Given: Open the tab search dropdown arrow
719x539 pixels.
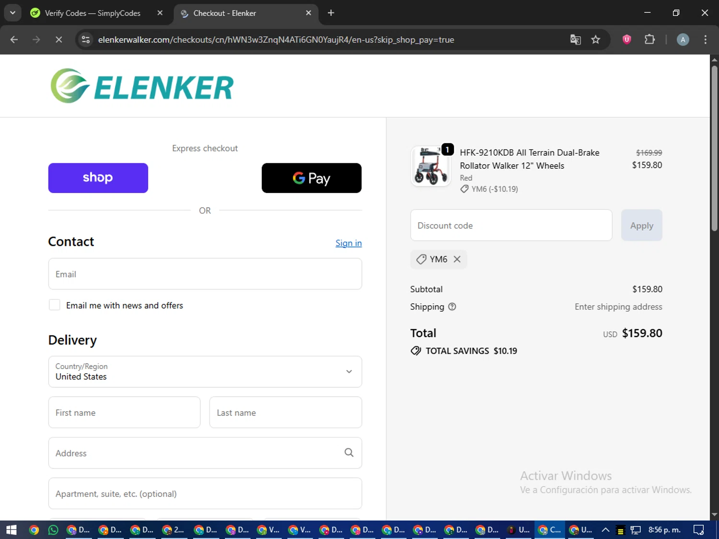Looking at the screenshot, I should (x=12, y=13).
